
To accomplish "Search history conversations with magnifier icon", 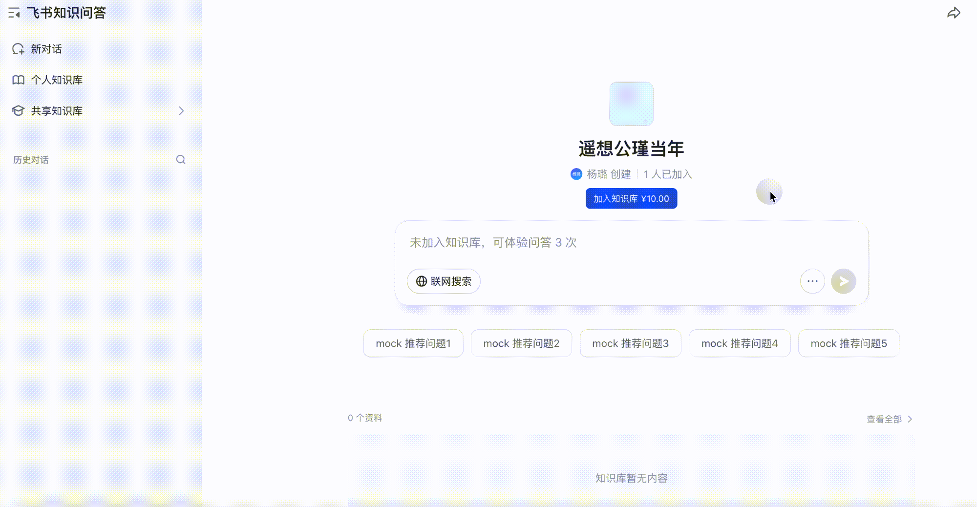I will (181, 160).
